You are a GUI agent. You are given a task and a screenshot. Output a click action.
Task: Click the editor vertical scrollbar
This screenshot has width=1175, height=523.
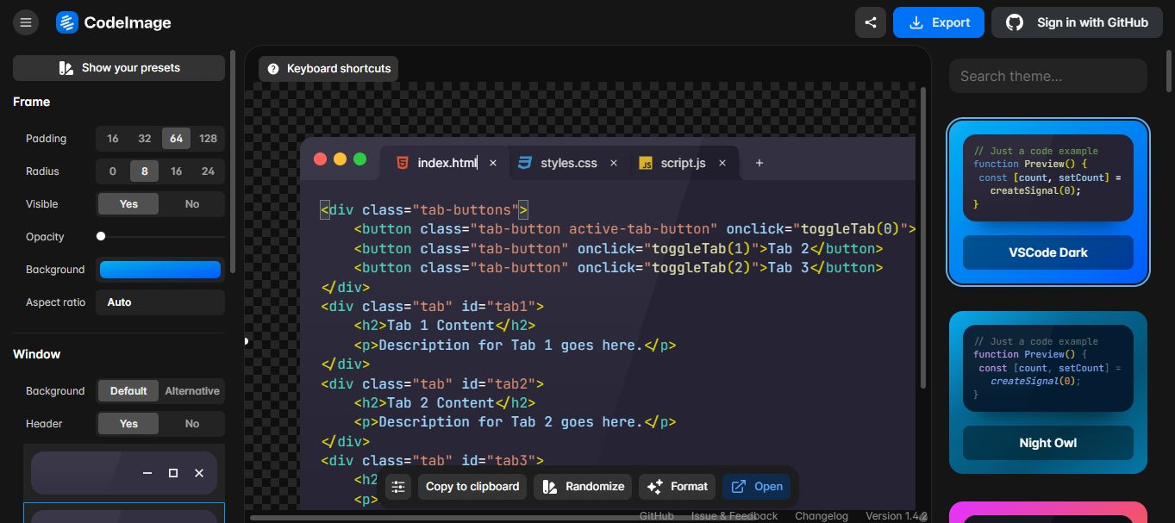click(x=923, y=237)
